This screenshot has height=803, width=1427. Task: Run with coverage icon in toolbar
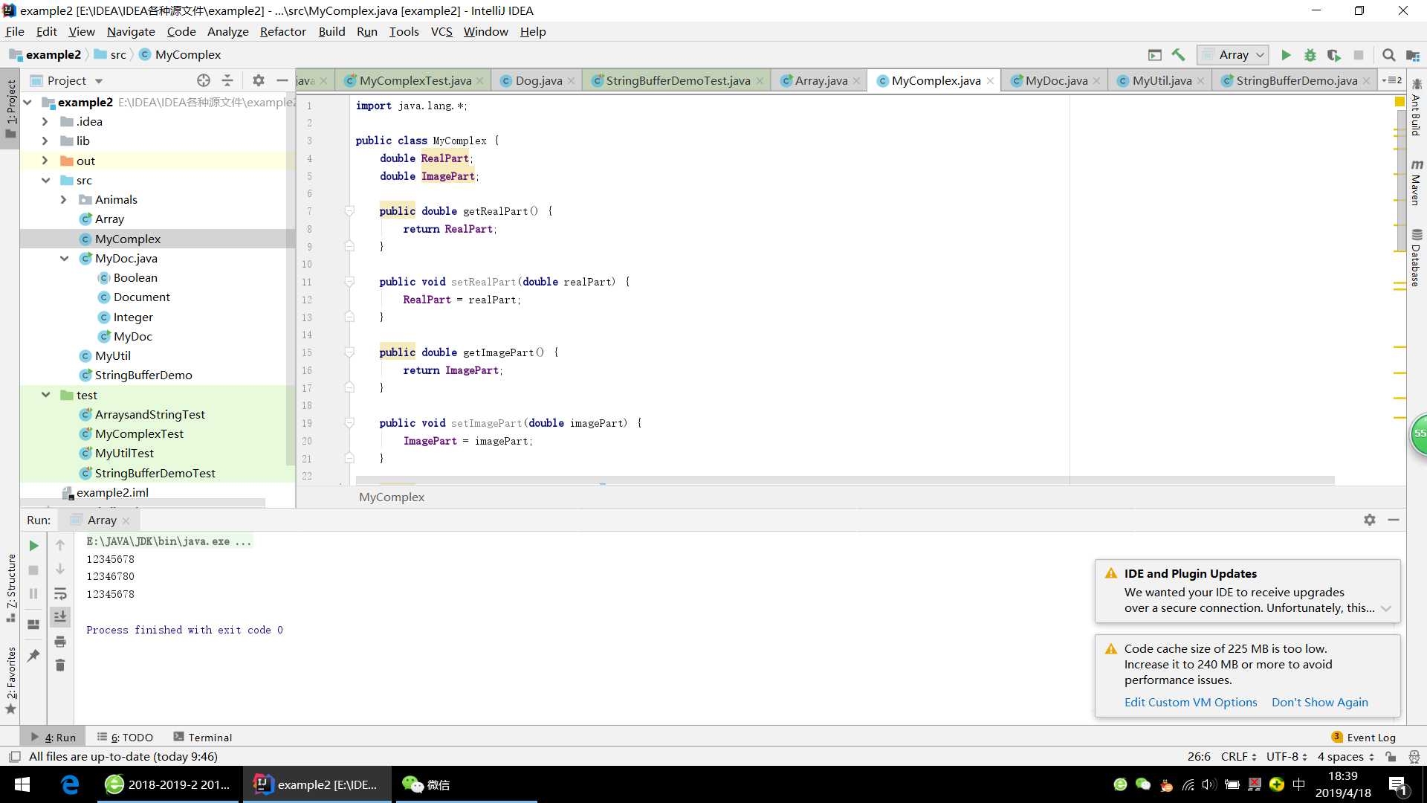coord(1334,55)
